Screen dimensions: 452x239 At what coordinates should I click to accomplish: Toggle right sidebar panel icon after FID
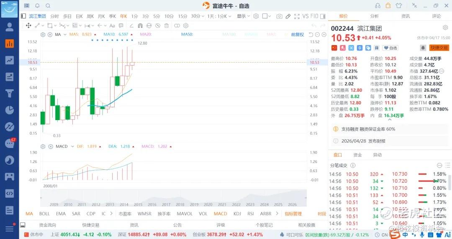coord(323,16)
